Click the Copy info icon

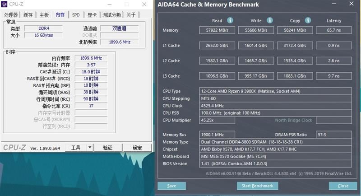coord(308,20)
